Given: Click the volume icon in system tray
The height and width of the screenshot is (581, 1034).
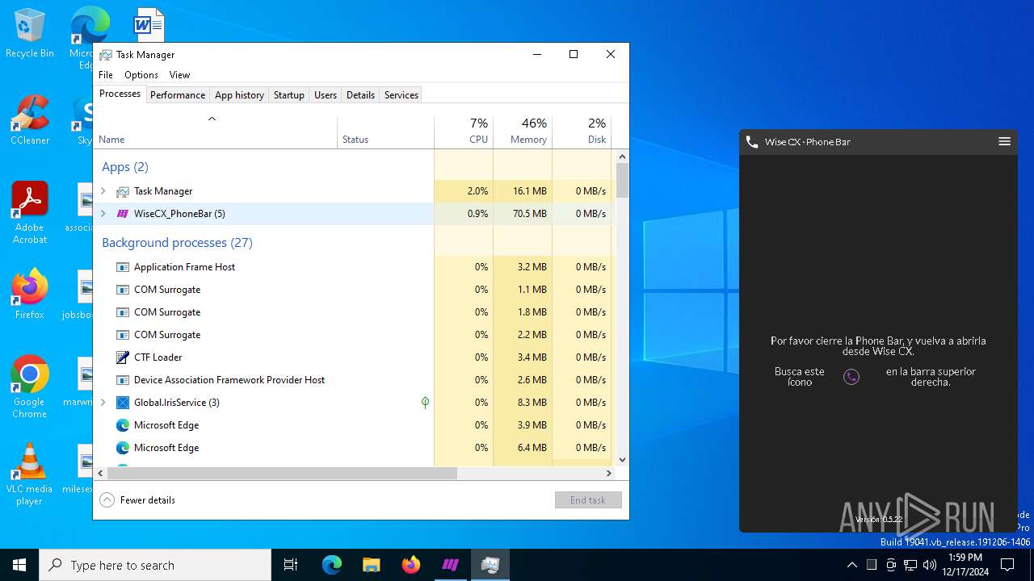Looking at the screenshot, I should (x=930, y=565).
